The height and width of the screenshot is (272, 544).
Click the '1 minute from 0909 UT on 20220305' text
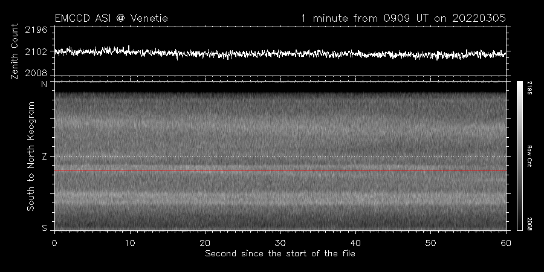click(403, 18)
